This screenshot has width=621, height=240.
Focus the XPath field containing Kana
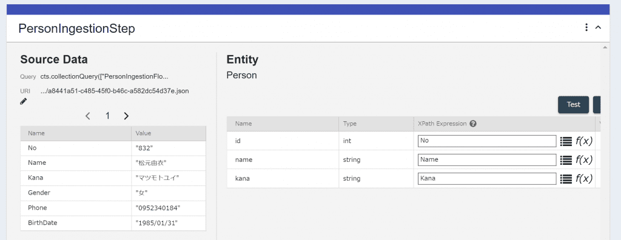(487, 179)
